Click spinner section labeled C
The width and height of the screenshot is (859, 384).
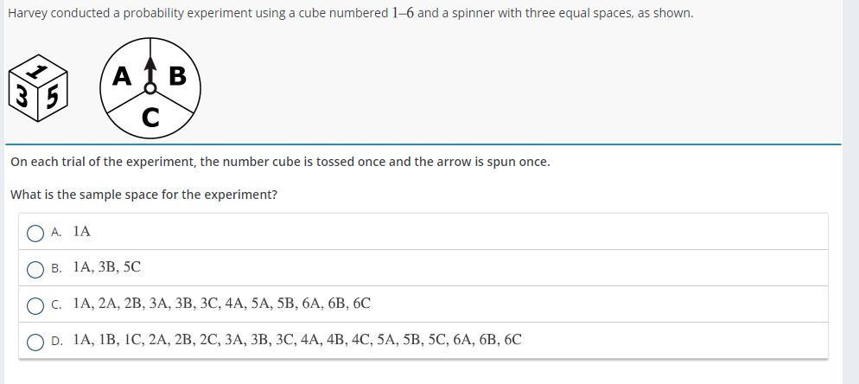click(x=150, y=116)
